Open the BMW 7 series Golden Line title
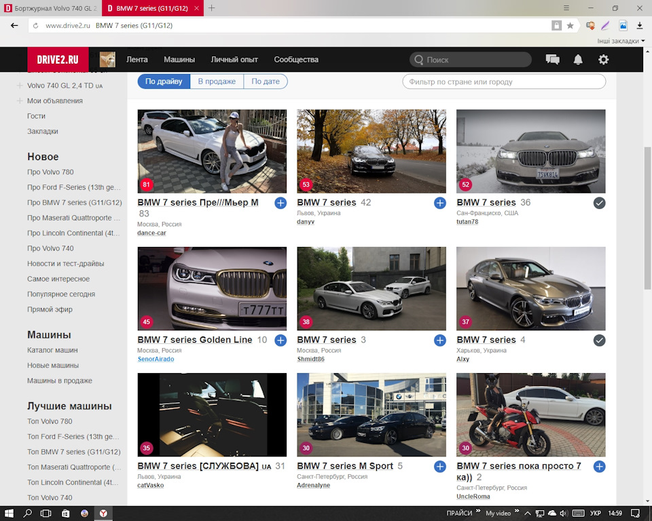Screen dimensions: 652x521 point(195,340)
